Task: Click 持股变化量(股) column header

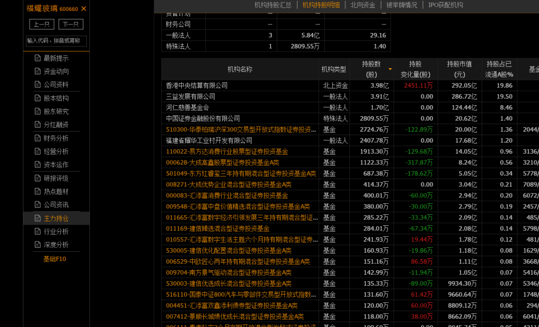Action: [416, 69]
